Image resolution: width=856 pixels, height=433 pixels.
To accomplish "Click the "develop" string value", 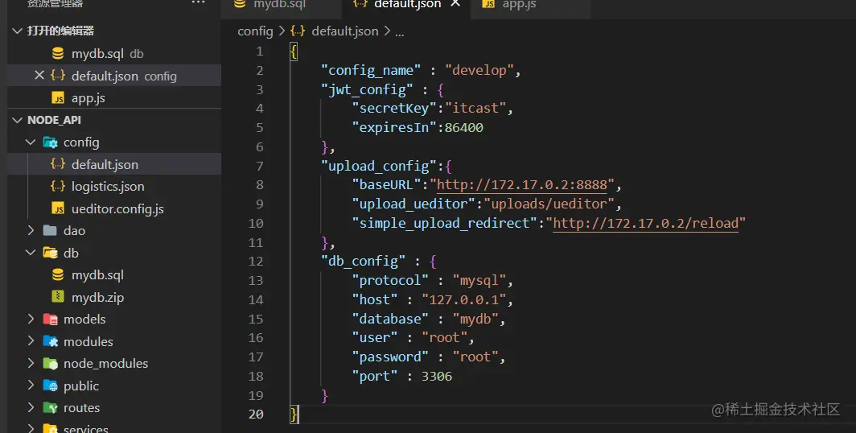I will [479, 71].
